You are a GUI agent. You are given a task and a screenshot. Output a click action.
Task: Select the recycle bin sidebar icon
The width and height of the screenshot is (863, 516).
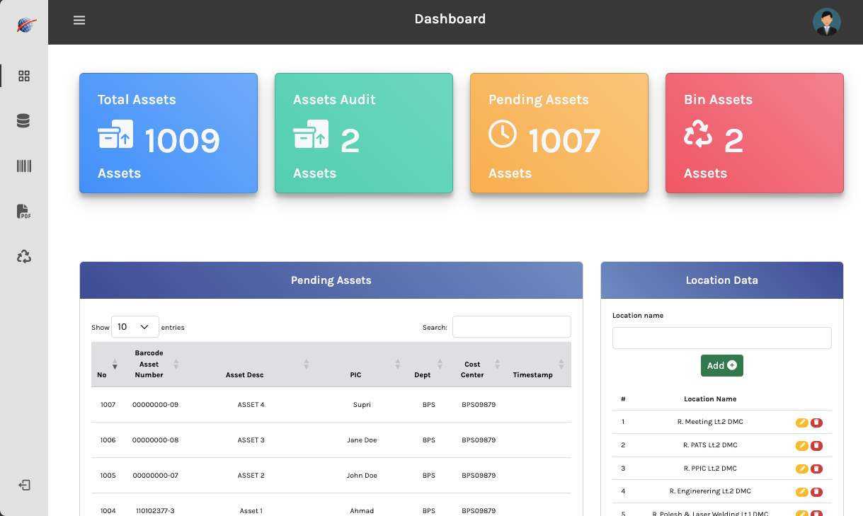(x=23, y=256)
